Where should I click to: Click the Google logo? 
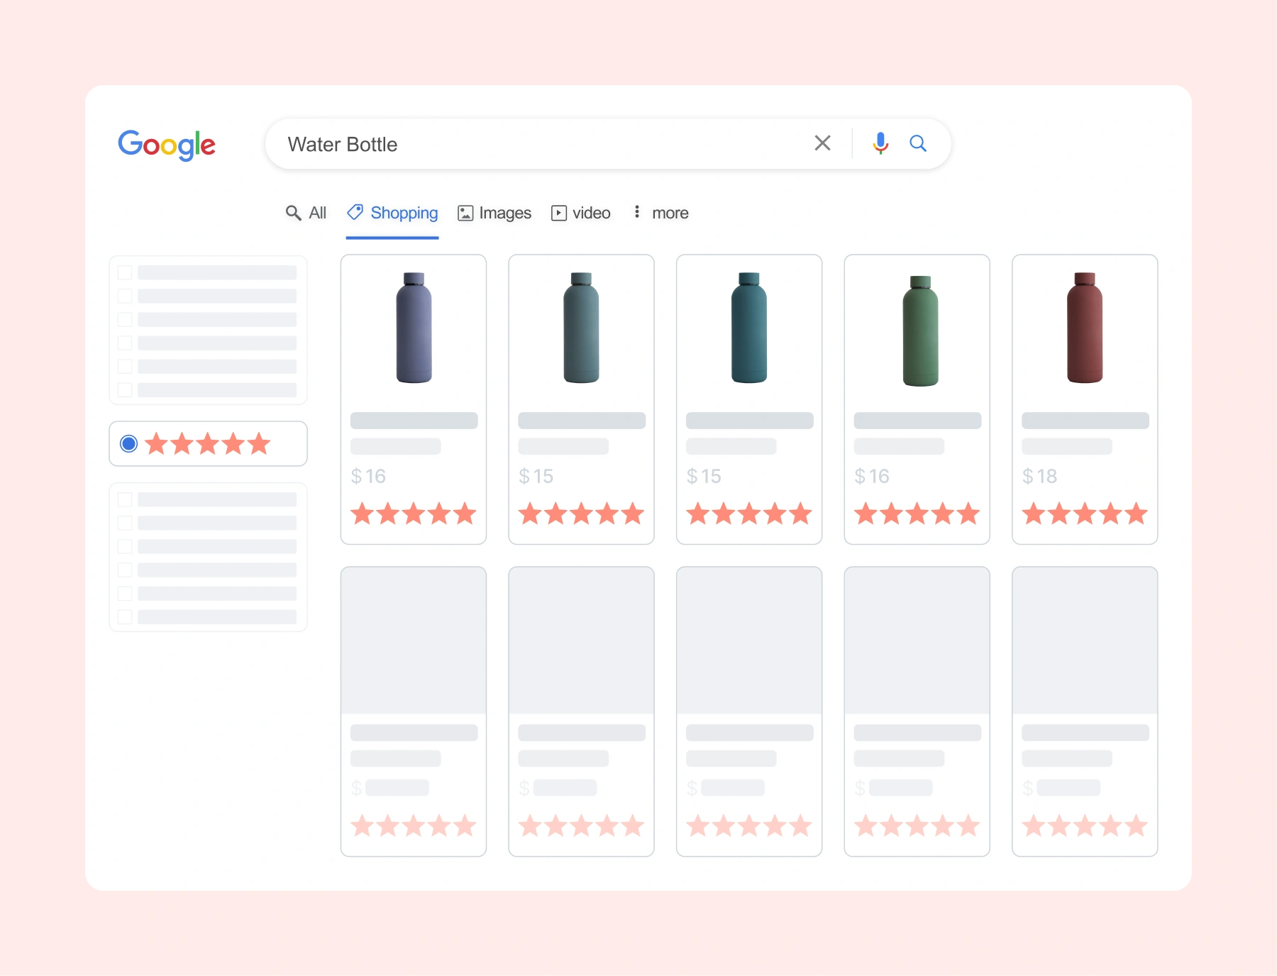(167, 144)
